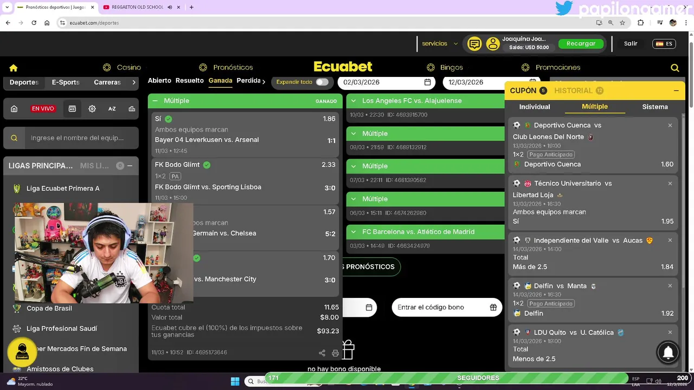The width and height of the screenshot is (694, 390).
Task: Click the Recargar button
Action: [581, 44]
